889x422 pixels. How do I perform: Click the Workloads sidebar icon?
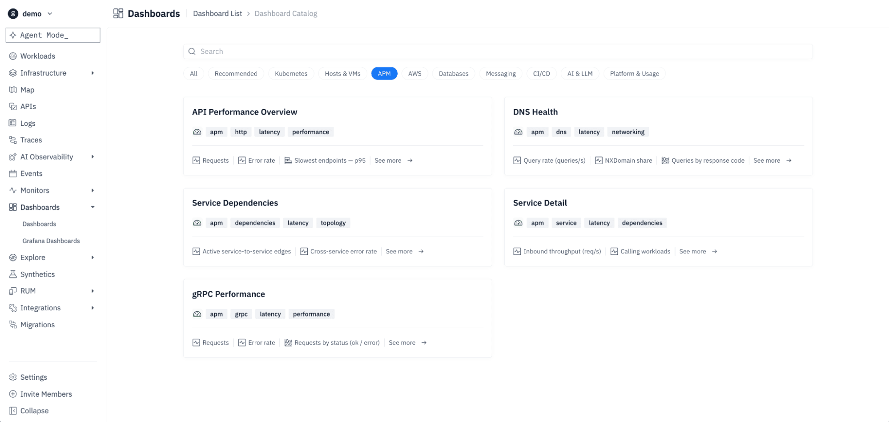[13, 56]
